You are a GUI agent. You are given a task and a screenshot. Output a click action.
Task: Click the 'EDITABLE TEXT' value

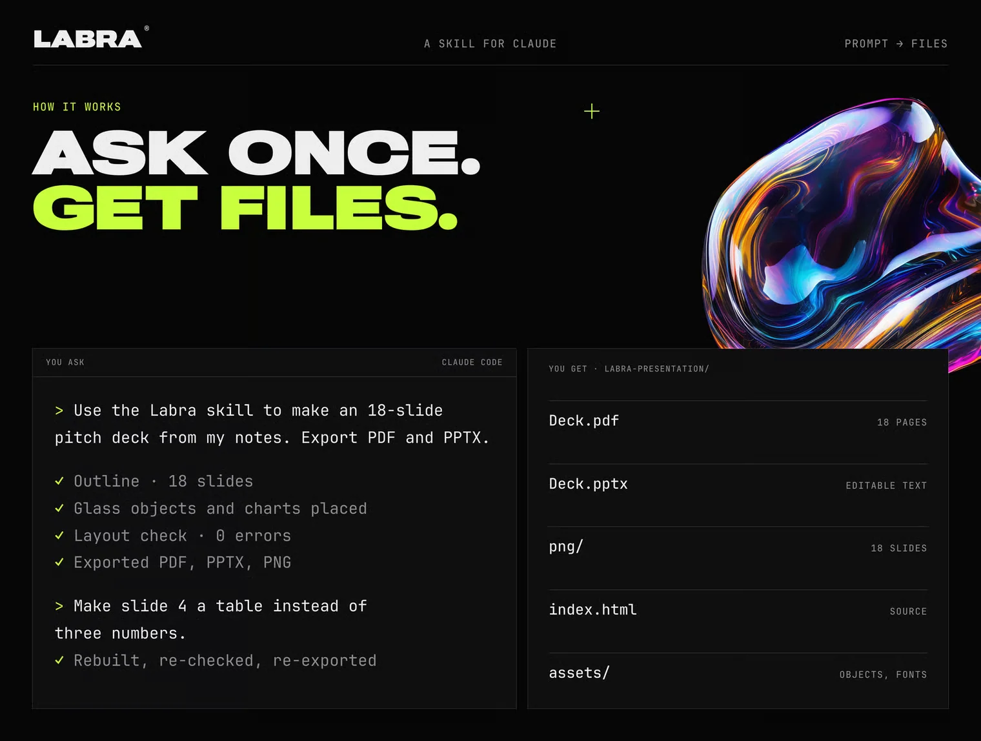pyautogui.click(x=886, y=485)
